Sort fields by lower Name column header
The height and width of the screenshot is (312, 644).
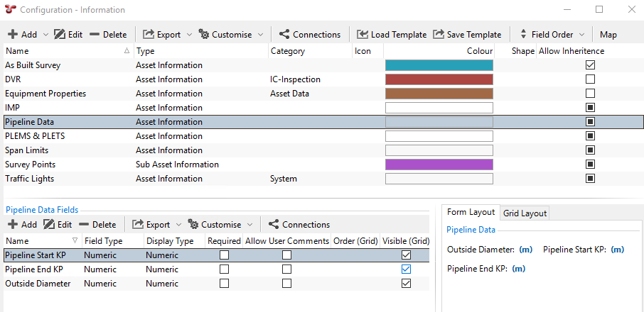(x=43, y=241)
